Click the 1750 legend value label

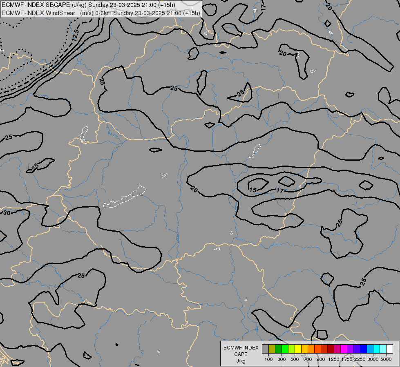coord(347,359)
